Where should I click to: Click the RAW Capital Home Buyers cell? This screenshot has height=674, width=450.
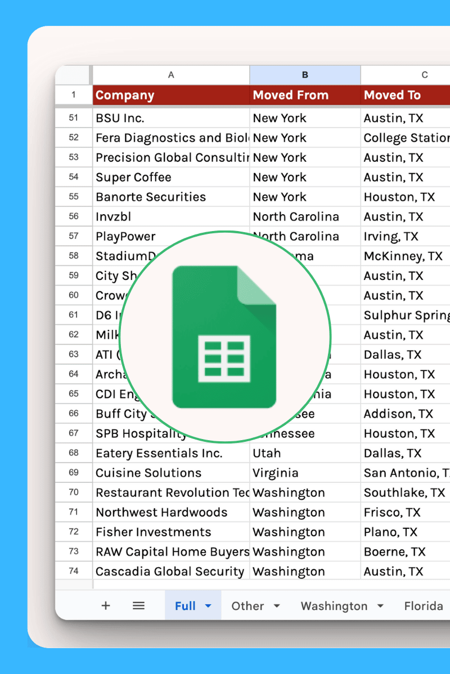pos(171,551)
